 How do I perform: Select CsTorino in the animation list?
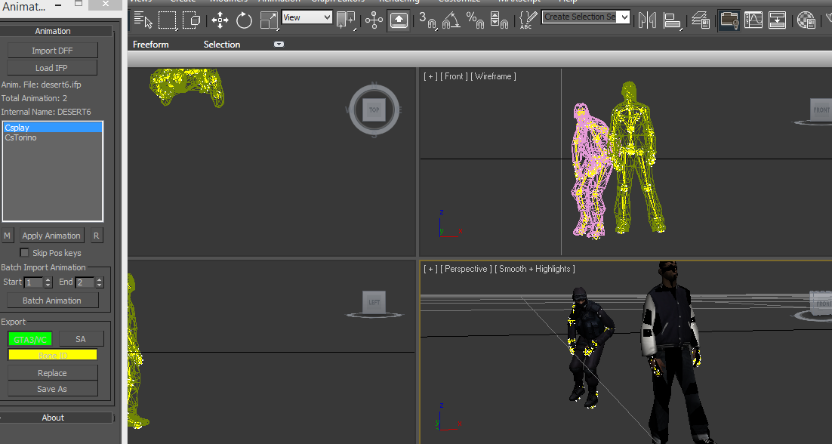pos(53,137)
